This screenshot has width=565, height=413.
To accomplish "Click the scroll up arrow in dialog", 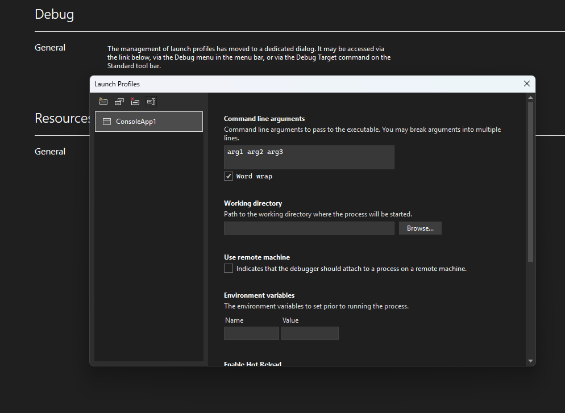I will tap(530, 98).
